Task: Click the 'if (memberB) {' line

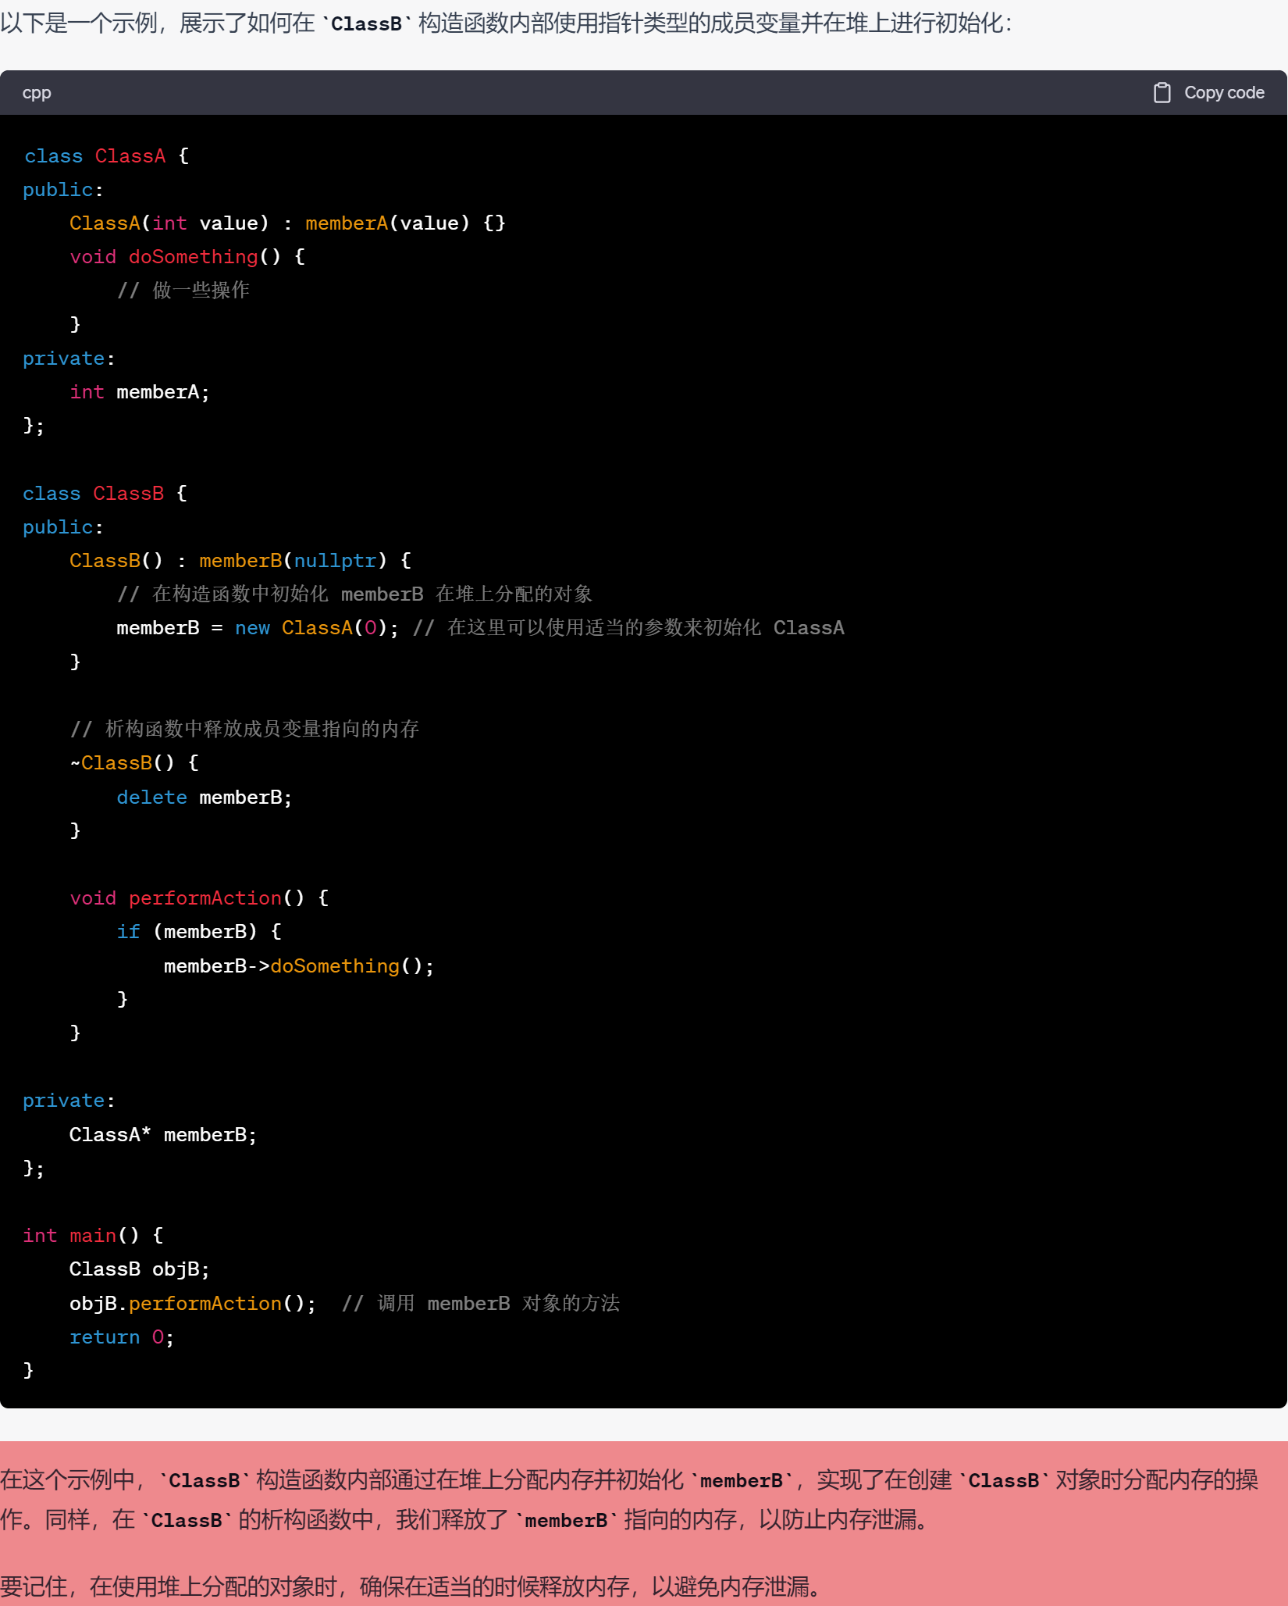Action: pos(199,932)
